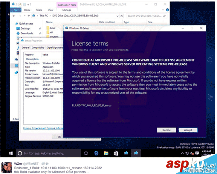Viewport: 217px width, 174px height.
Task: Select the efi folder
Action: pyautogui.click(x=50, y=32)
